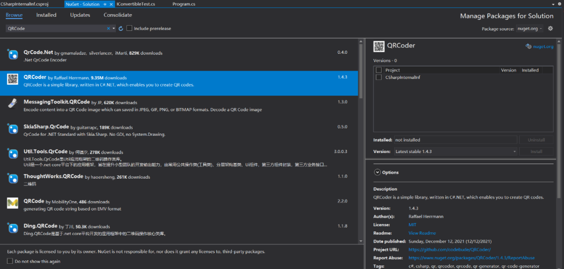Select the QRCoder package title in list
This screenshot has width=564, height=269.
click(35, 77)
